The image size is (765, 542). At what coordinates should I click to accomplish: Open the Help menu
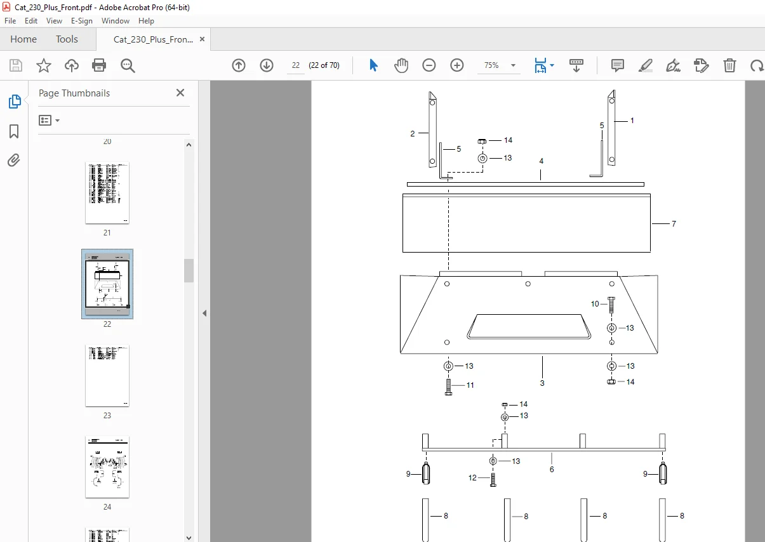click(x=147, y=21)
